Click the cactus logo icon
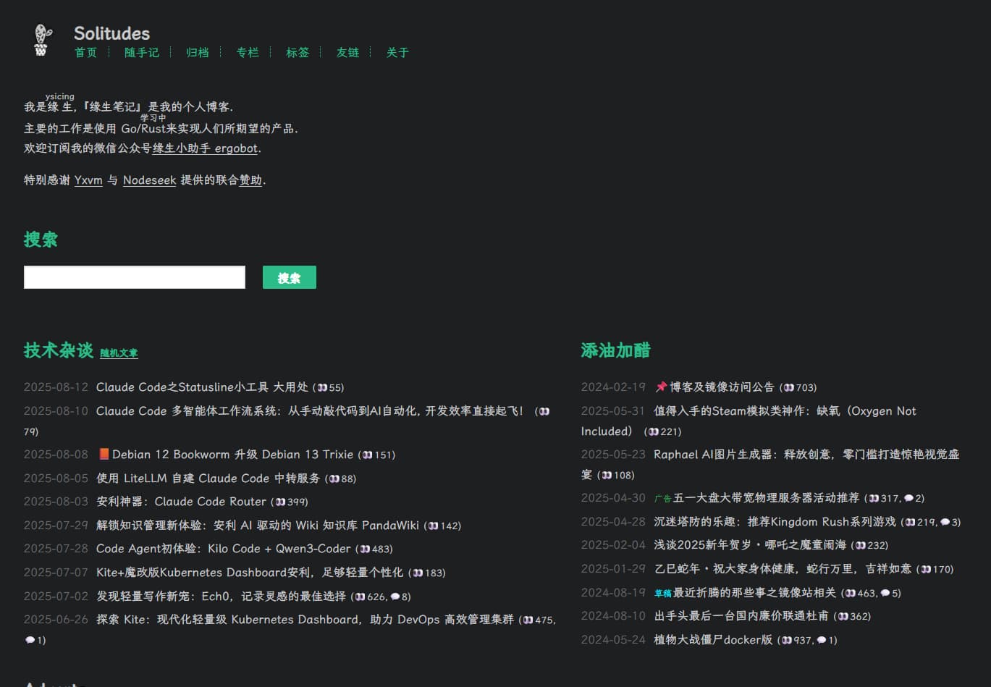Image resolution: width=991 pixels, height=687 pixels. [42, 40]
